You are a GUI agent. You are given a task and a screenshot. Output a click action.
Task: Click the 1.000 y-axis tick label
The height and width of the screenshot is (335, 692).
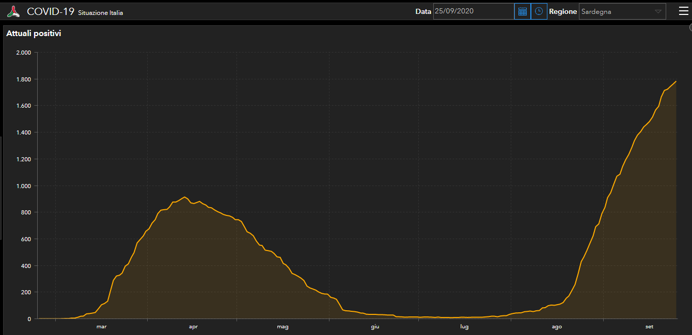coord(24,186)
